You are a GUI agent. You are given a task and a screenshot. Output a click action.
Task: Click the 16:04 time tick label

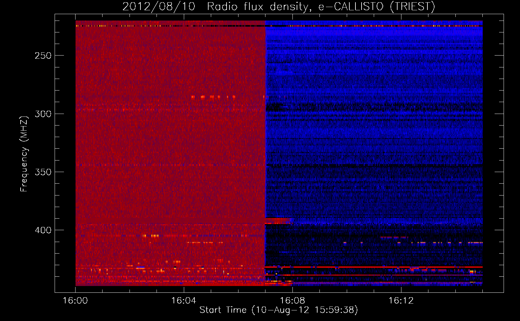(184, 301)
